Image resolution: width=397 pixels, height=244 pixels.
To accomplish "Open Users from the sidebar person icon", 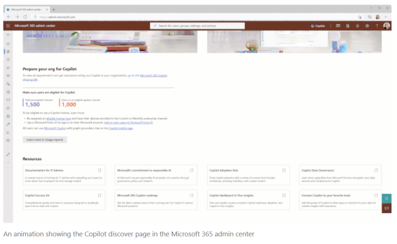I will click(8, 60).
